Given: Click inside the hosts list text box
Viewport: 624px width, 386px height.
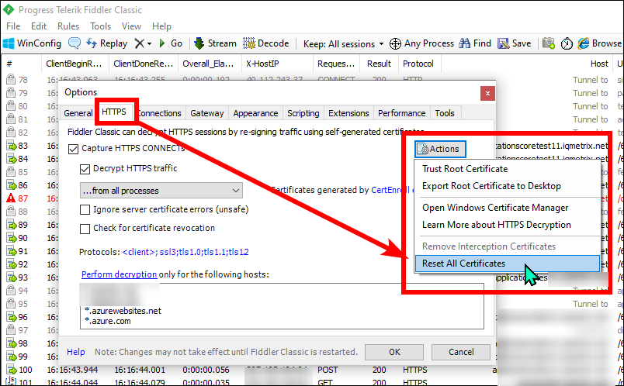Looking at the screenshot, I should click(x=282, y=306).
